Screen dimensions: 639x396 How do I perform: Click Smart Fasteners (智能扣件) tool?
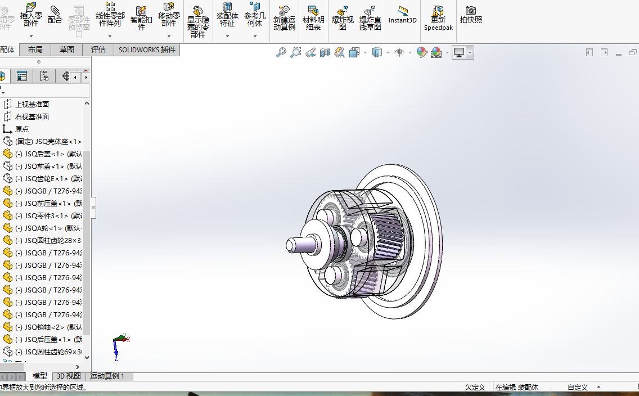[141, 18]
